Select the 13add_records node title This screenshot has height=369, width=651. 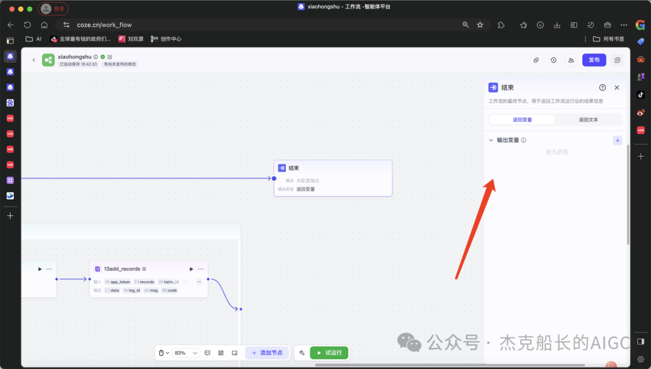click(122, 269)
